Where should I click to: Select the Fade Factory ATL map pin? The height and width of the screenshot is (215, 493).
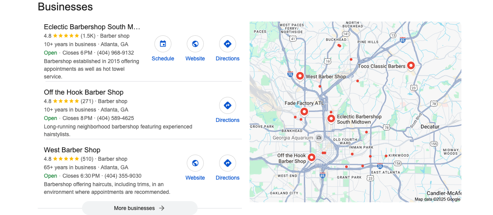click(304, 112)
